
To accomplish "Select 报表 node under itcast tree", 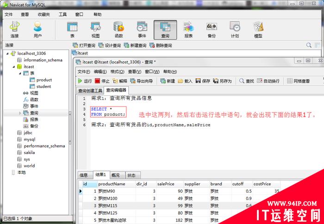I will coord(31,119).
